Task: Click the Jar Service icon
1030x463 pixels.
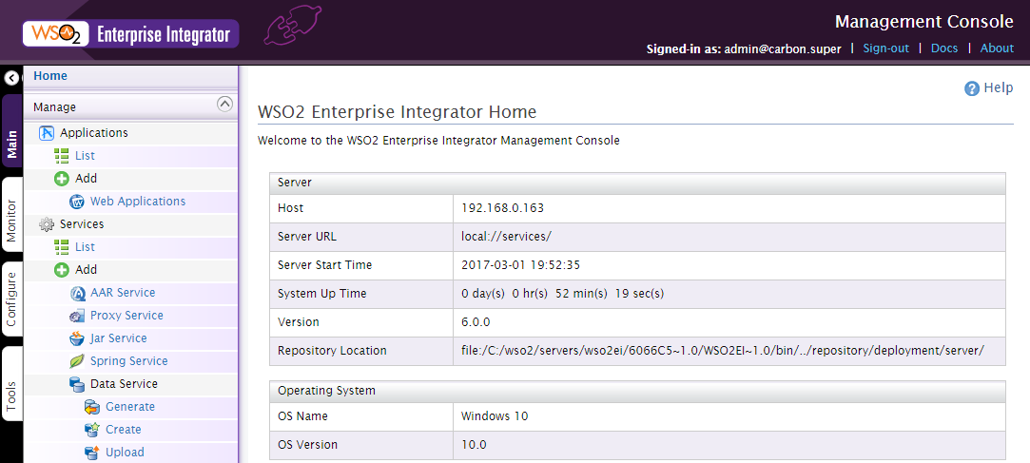Action: click(x=78, y=338)
